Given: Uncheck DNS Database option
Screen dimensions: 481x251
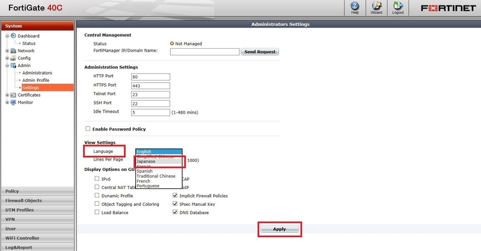Looking at the screenshot, I should 175,212.
